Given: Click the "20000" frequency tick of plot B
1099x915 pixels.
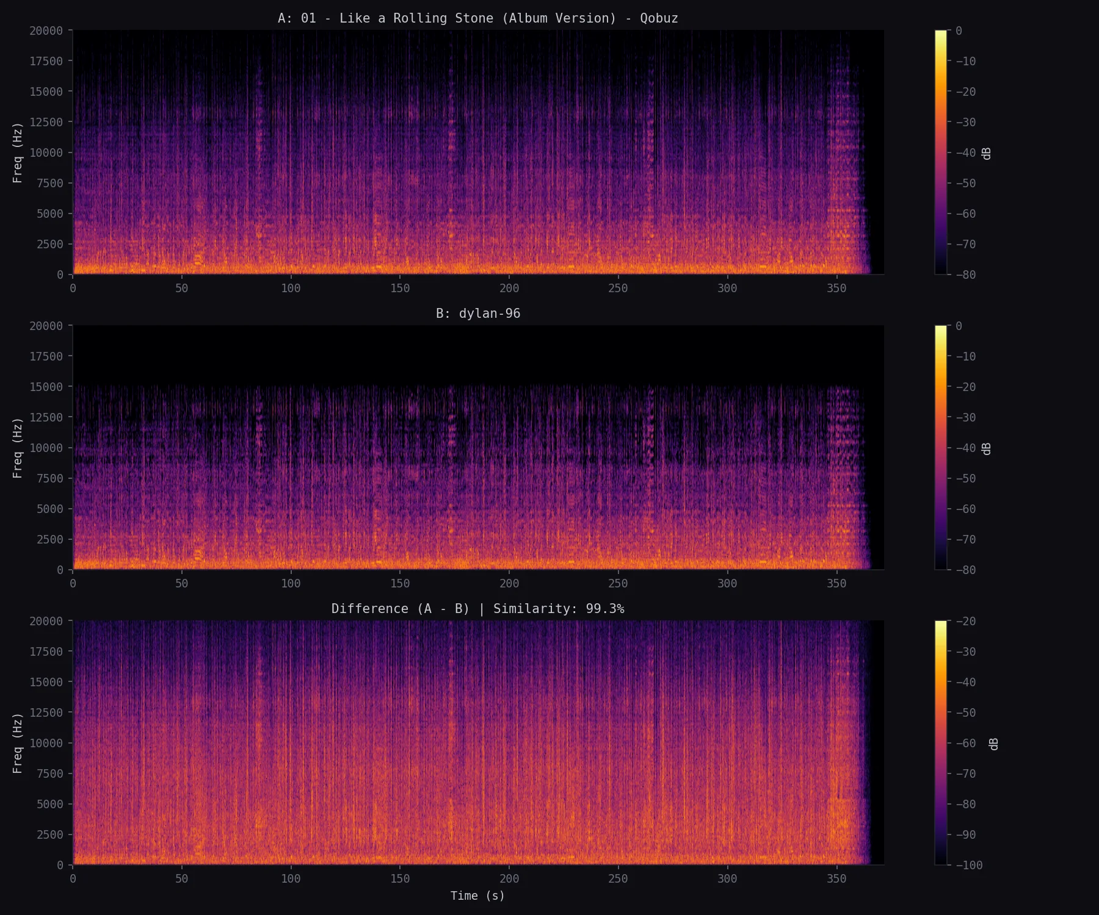Looking at the screenshot, I should 46,326.
